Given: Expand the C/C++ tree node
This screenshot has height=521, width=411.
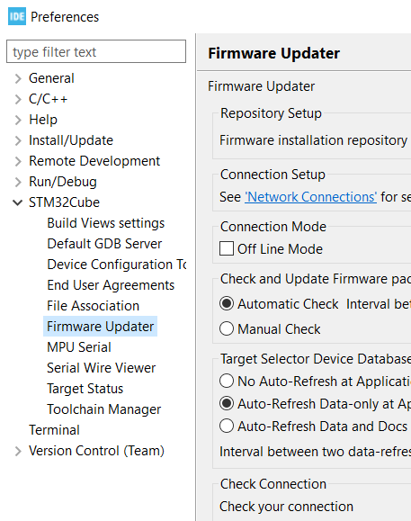Looking at the screenshot, I should pos(18,99).
